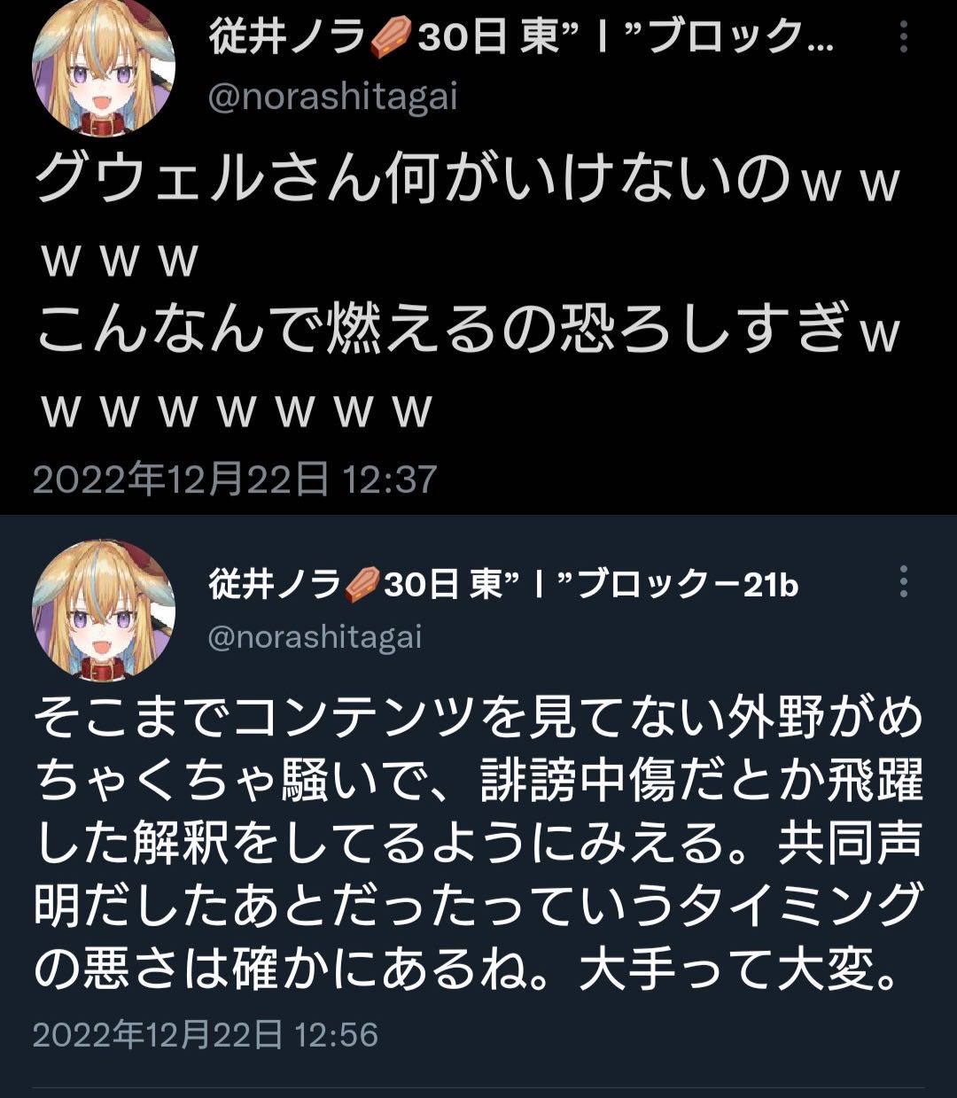The width and height of the screenshot is (957, 1098).
Task: Click the timestamp 2022年12月22日 12:37
Action: point(235,479)
